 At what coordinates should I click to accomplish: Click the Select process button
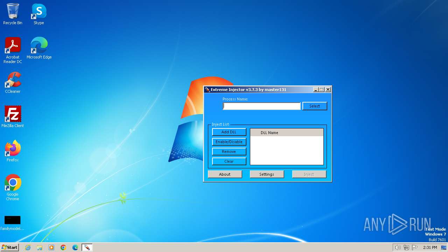[x=315, y=106]
